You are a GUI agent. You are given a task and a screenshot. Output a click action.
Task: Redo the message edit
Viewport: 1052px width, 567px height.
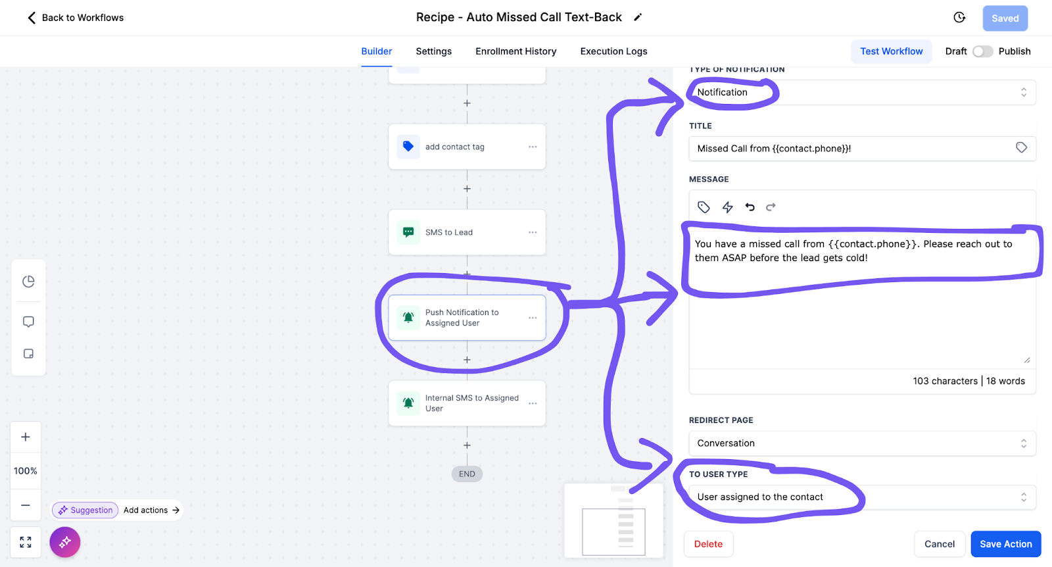(771, 207)
